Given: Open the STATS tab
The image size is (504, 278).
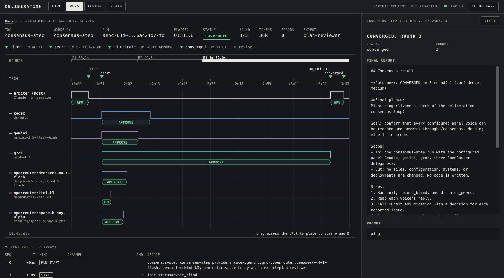Looking at the screenshot, I should coord(116,7).
